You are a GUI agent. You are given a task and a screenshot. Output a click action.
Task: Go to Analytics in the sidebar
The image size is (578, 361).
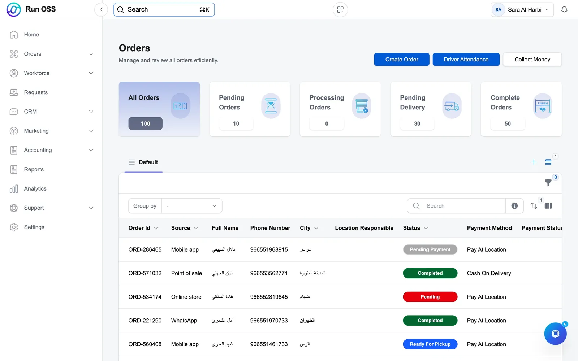[35, 188]
